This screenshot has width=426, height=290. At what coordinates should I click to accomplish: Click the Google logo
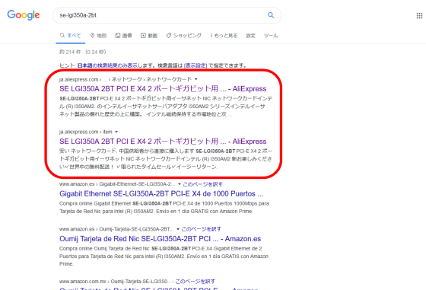(x=24, y=15)
